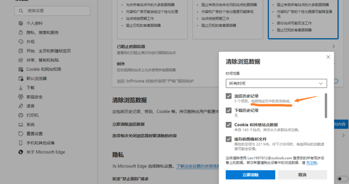The height and width of the screenshot is (184, 349).
Task: Expand 选择每次关闭浏览器时要清除的内容 chevron
Action: (344, 136)
